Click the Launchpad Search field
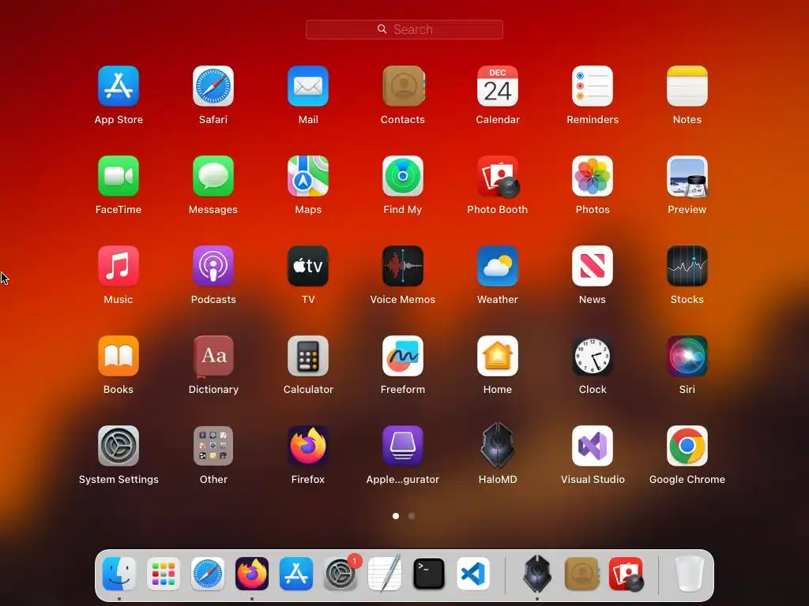 (404, 29)
